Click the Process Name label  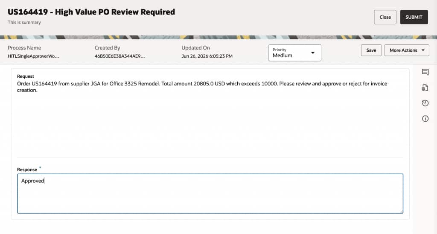24,48
